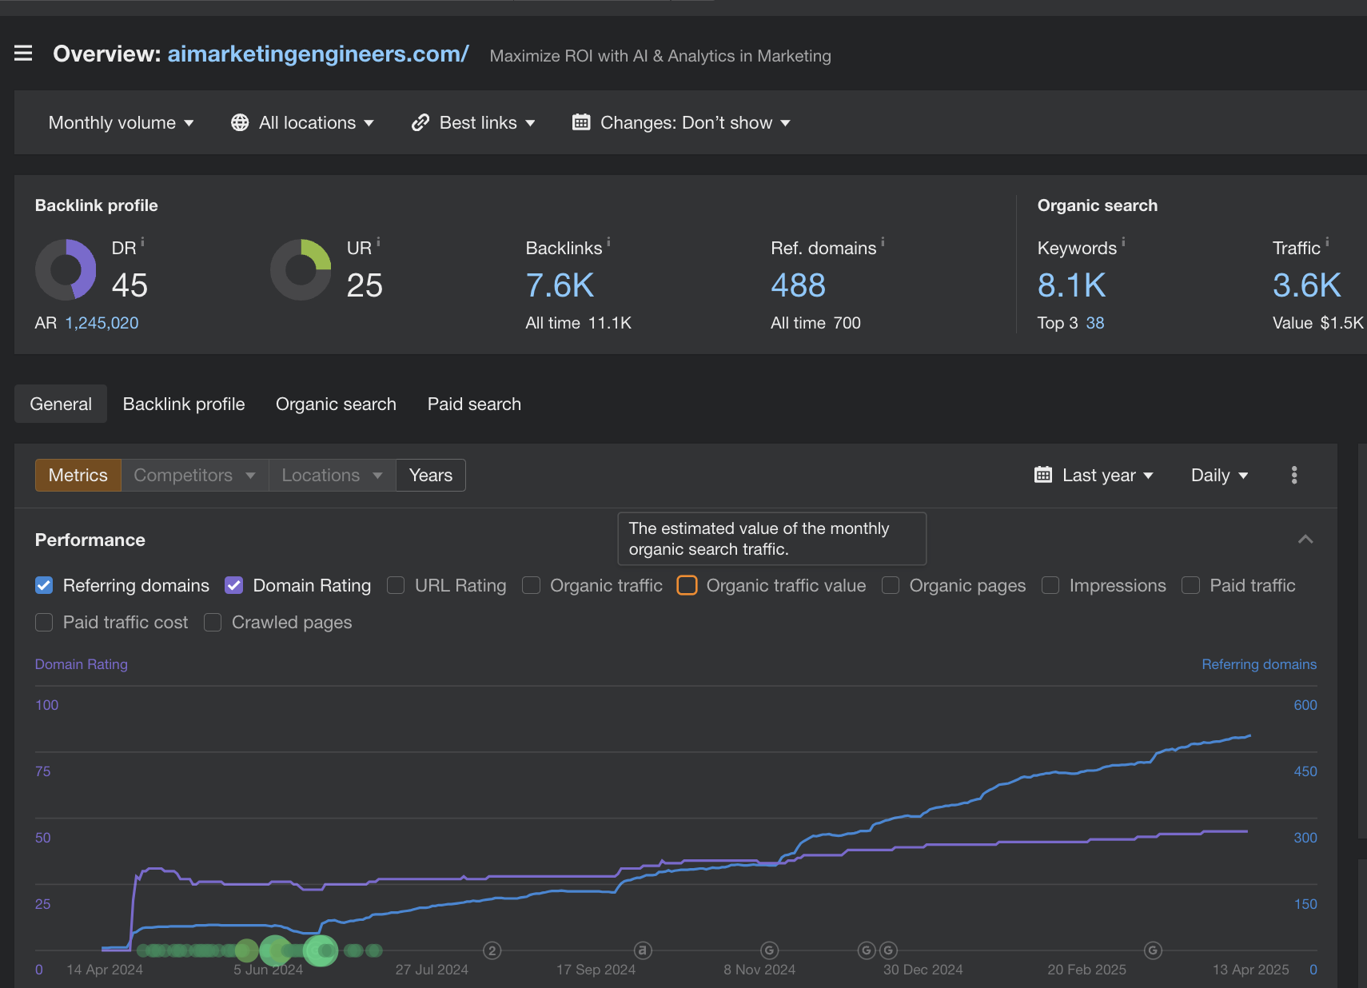The width and height of the screenshot is (1367, 988).
Task: Click the Google update marker near 8 Nov 2024
Action: tap(769, 950)
